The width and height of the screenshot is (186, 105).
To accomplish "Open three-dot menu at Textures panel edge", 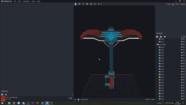I will point(73,94).
